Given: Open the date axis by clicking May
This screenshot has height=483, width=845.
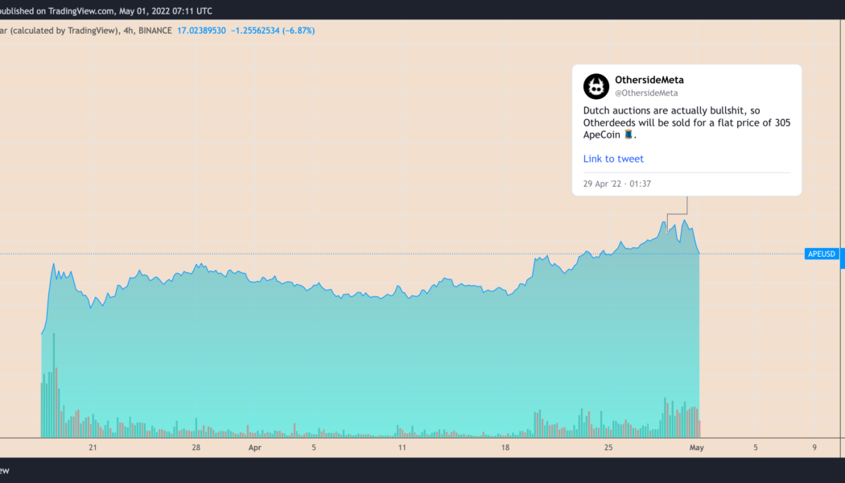Looking at the screenshot, I should (x=695, y=447).
